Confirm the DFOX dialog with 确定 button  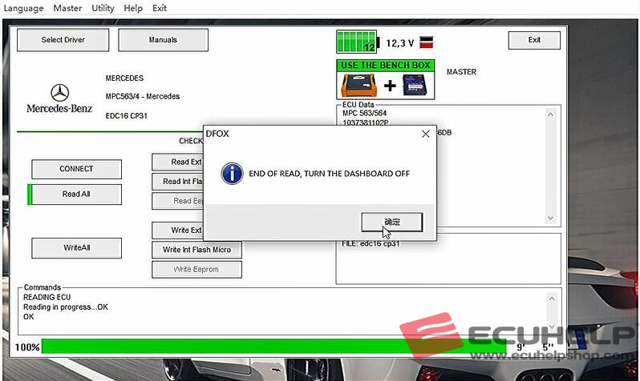click(392, 222)
